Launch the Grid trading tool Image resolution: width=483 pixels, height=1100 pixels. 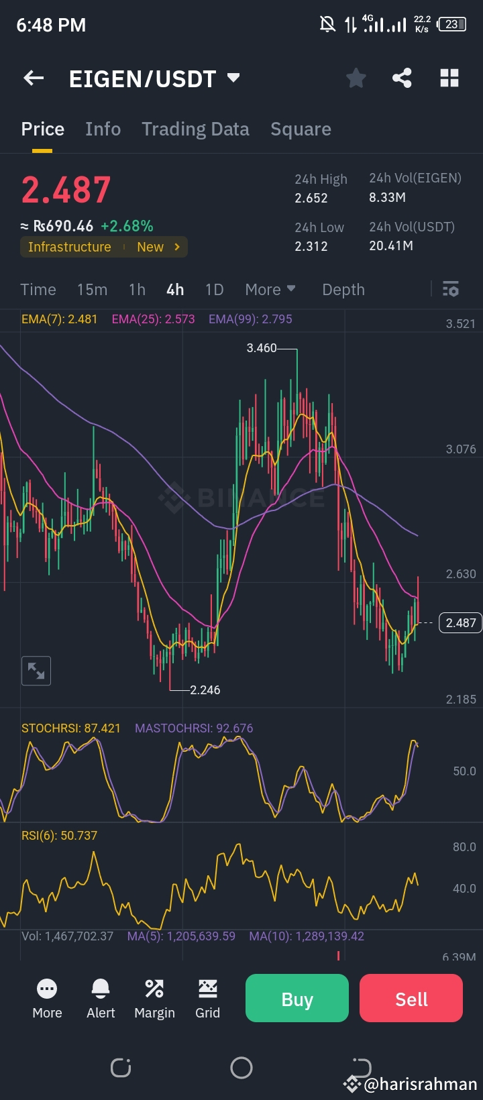click(208, 998)
